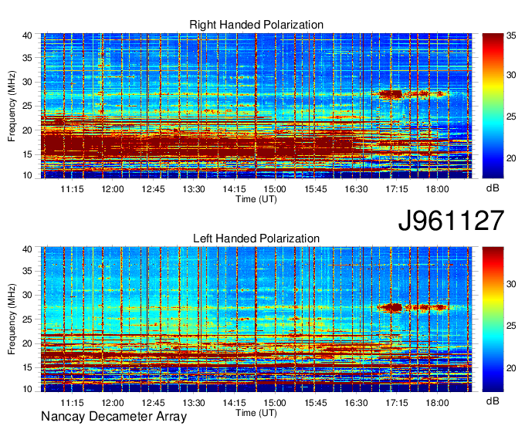525x426 pixels.
Task: Click the 30 tick on the Left Handed colorbar
Action: (x=511, y=284)
